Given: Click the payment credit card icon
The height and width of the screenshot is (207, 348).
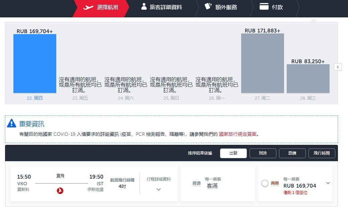Looking at the screenshot, I should [x=264, y=7].
